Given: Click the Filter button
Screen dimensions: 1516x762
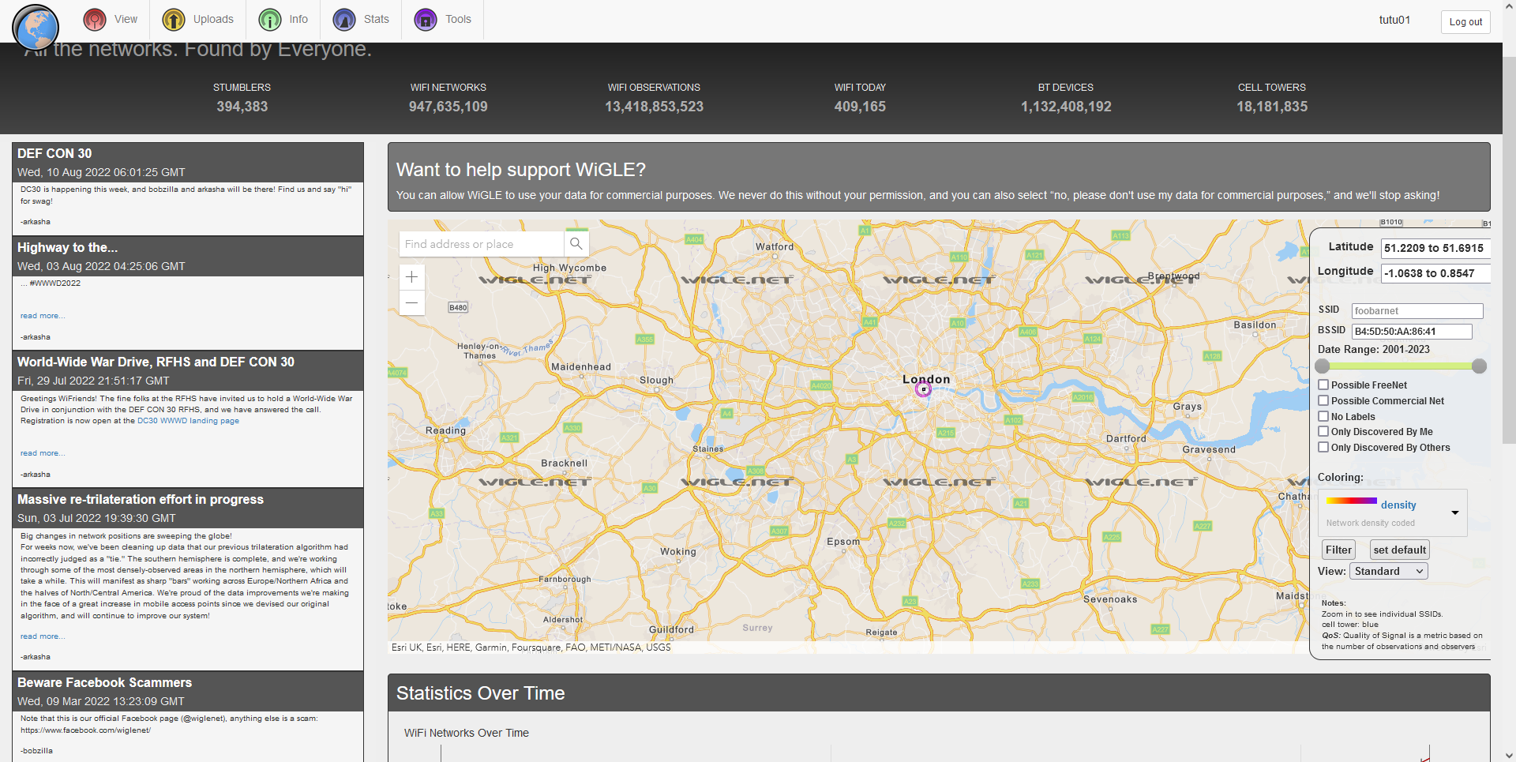Looking at the screenshot, I should coord(1338,550).
